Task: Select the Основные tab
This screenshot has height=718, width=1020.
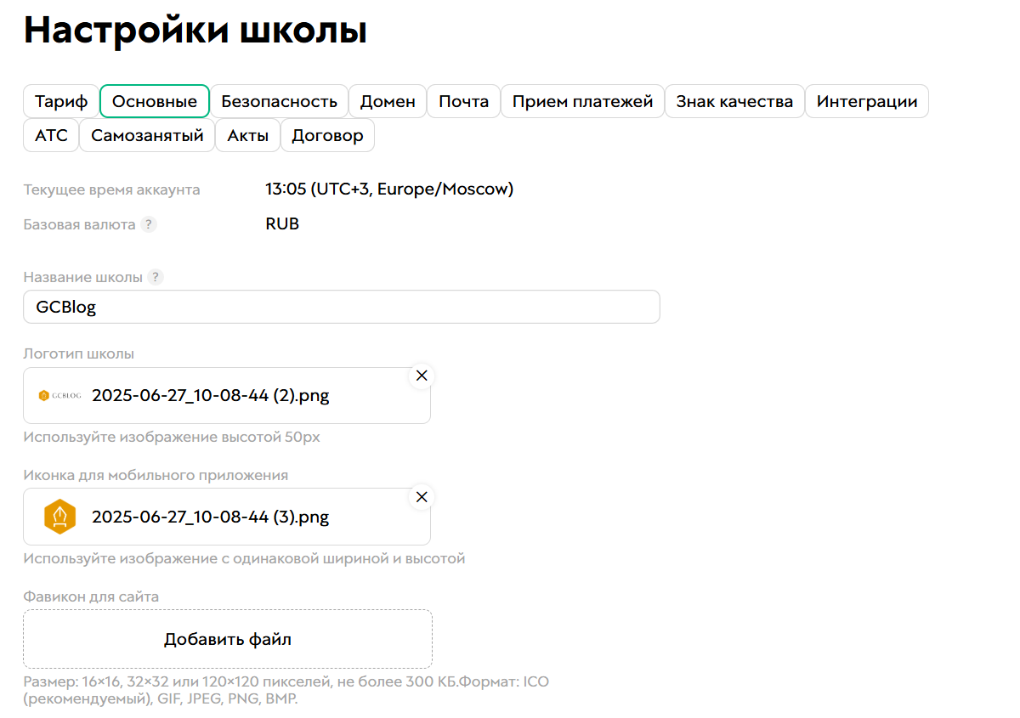Action: click(x=155, y=101)
